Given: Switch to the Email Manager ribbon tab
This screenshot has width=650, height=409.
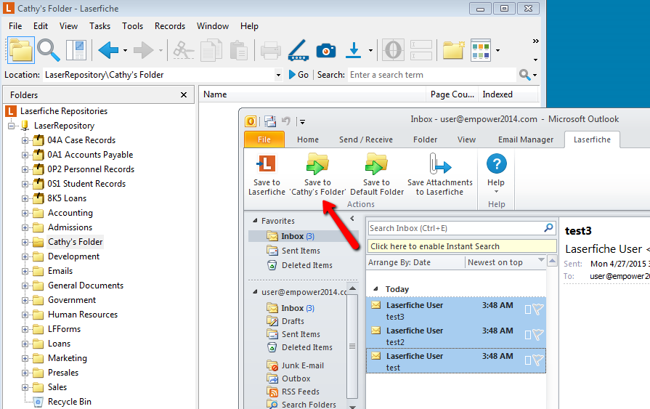Looking at the screenshot, I should pyautogui.click(x=526, y=139).
